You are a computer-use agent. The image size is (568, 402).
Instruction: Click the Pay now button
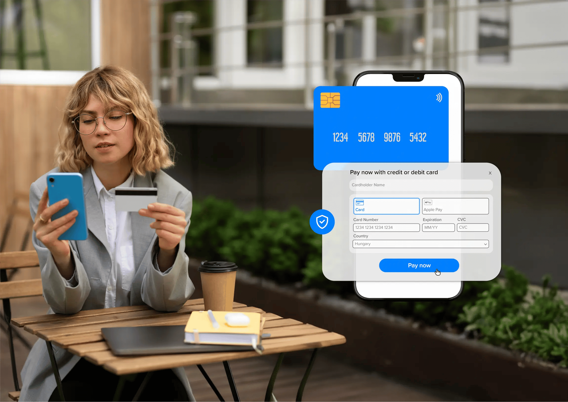pos(419,265)
